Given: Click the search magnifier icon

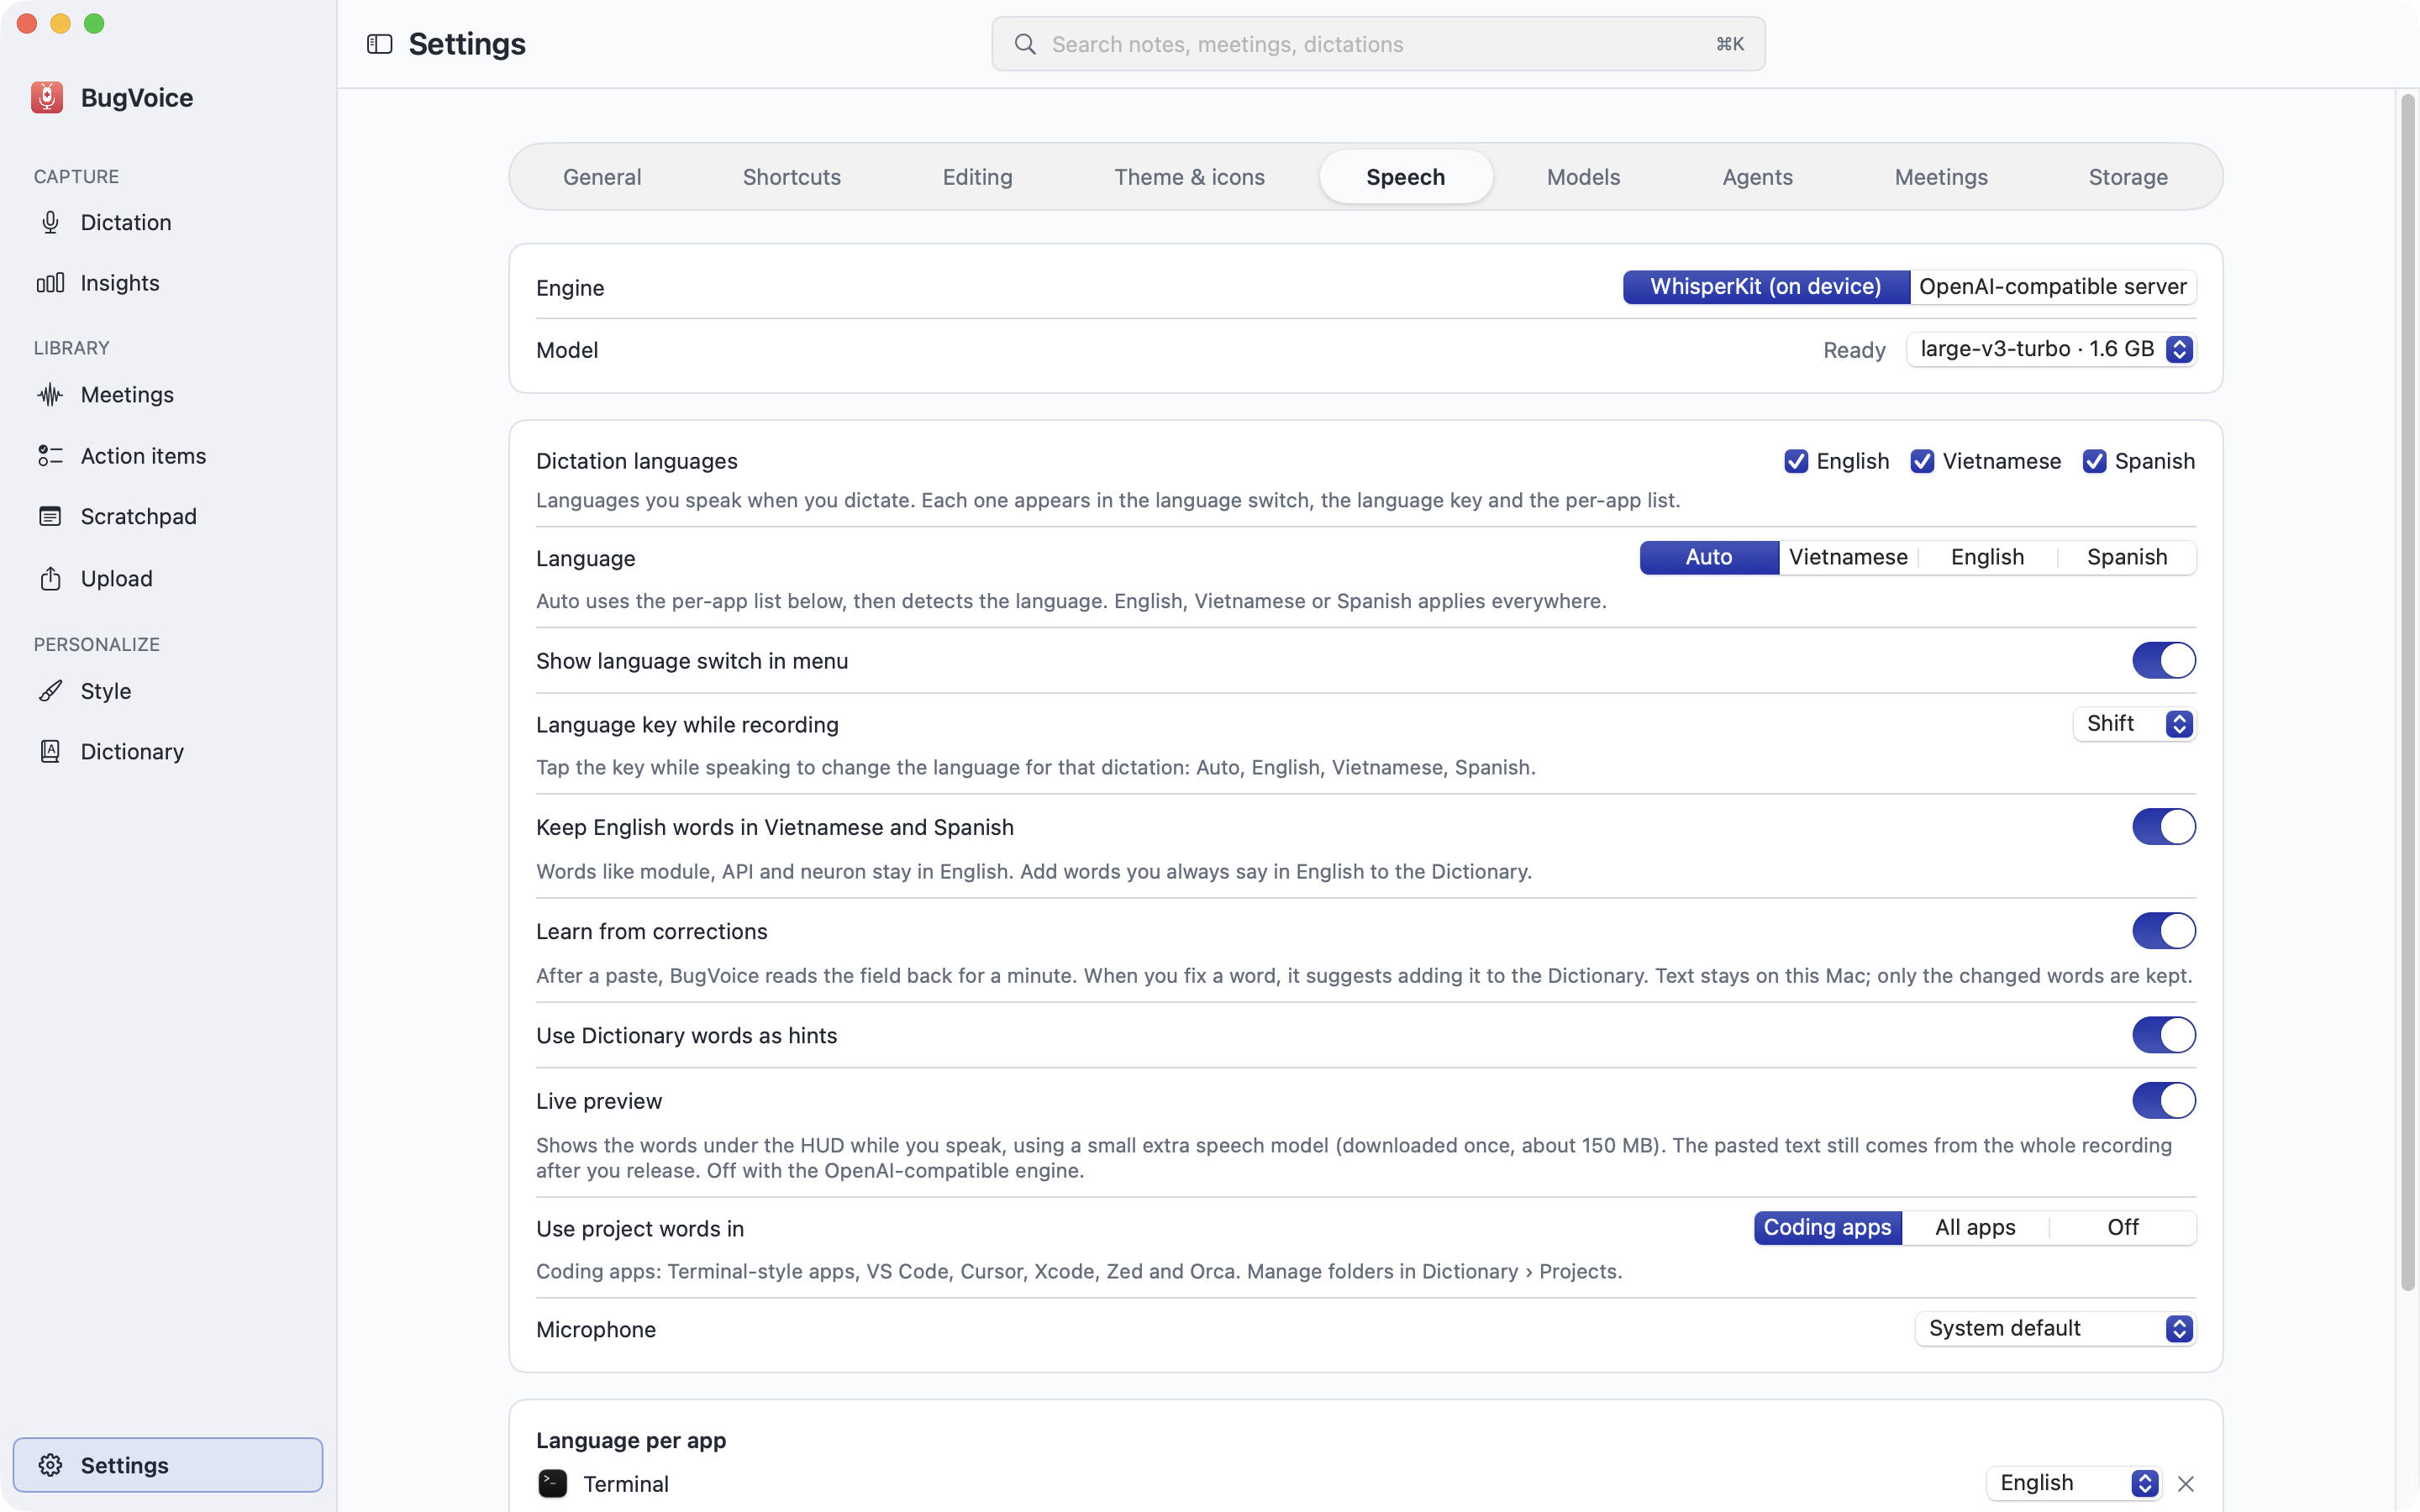Looking at the screenshot, I should 1025,44.
